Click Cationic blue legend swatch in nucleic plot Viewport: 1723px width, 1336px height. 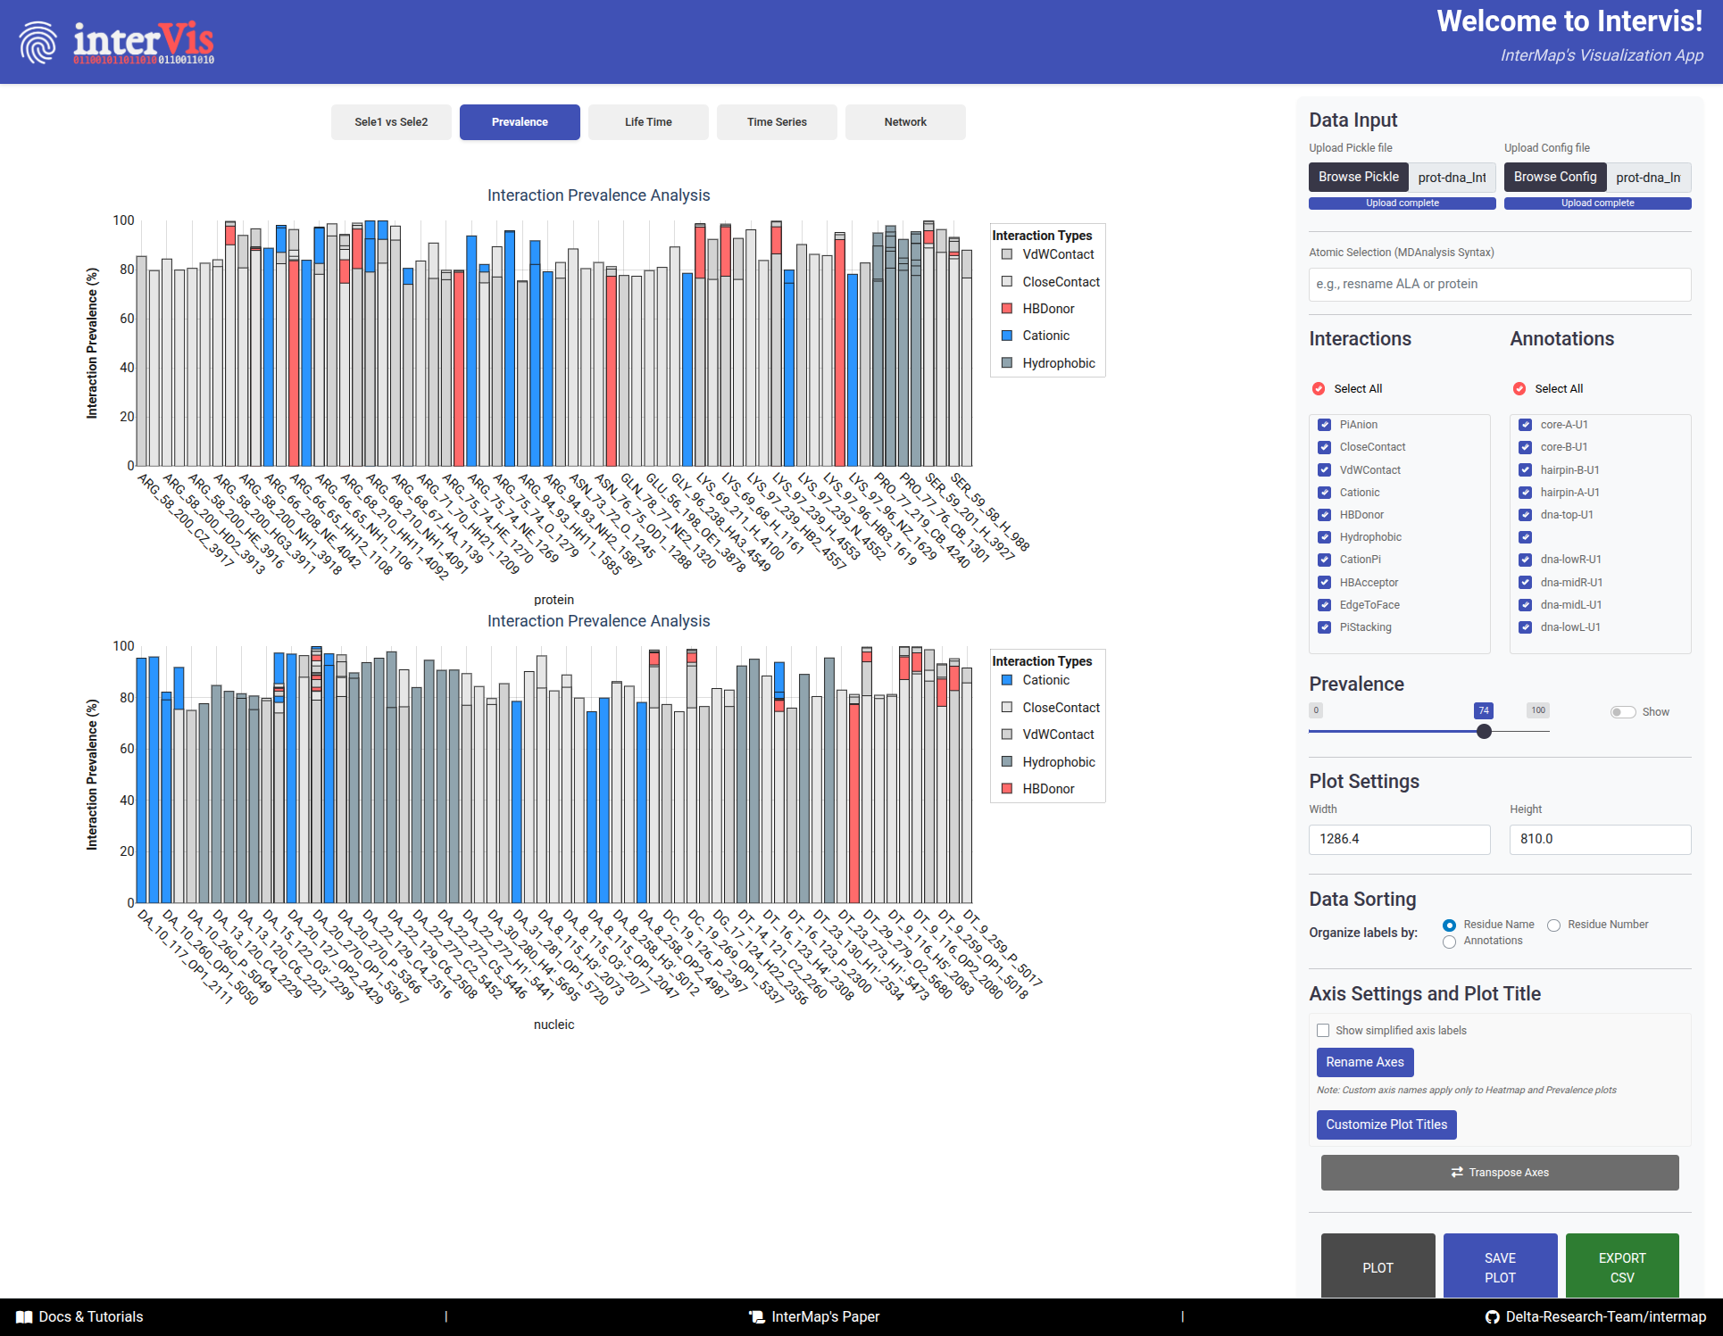click(1007, 680)
